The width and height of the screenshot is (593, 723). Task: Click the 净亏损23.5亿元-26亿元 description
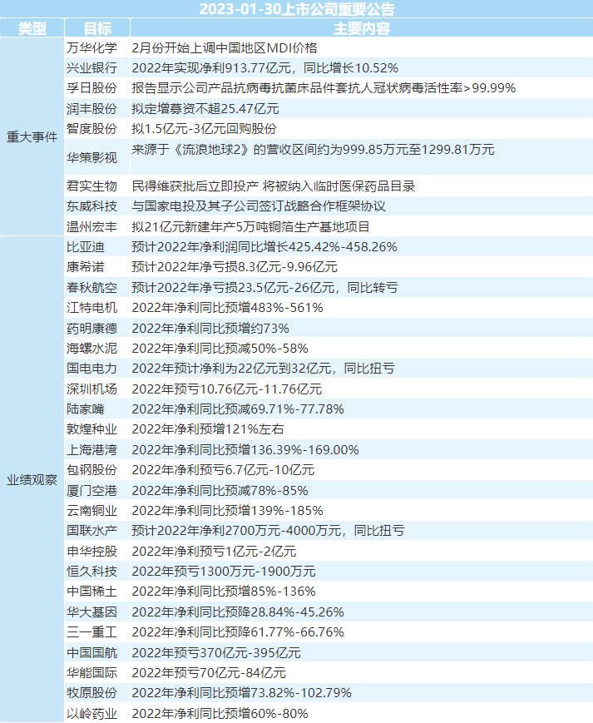[265, 287]
